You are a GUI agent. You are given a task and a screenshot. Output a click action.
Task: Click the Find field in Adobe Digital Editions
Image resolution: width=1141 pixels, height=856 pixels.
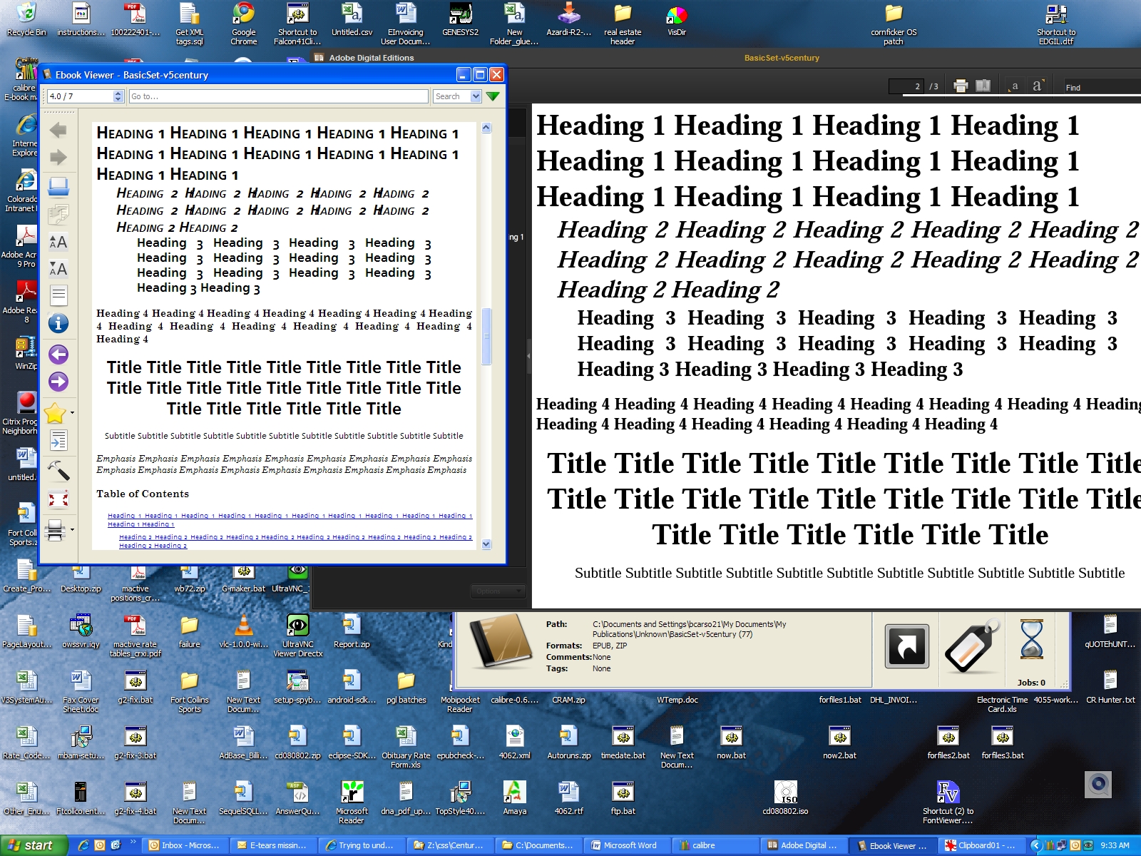click(1102, 87)
